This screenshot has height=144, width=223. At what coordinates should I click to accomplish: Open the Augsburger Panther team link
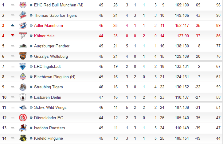pyautogui.click(x=52, y=46)
